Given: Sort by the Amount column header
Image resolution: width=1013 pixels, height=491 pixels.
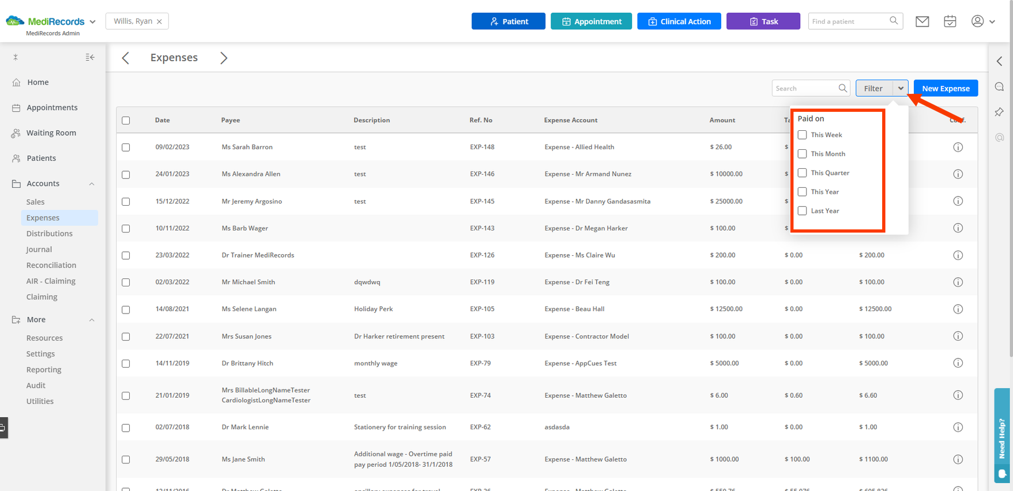Looking at the screenshot, I should pyautogui.click(x=722, y=120).
